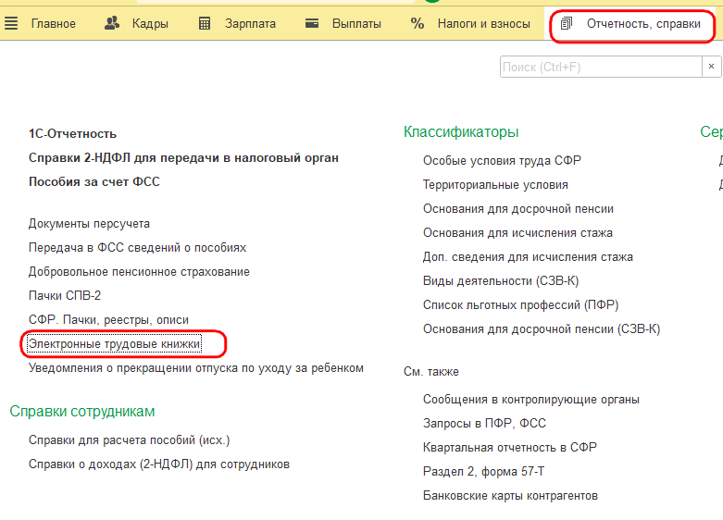Open Основания для исчисления стажа

[x=517, y=233]
